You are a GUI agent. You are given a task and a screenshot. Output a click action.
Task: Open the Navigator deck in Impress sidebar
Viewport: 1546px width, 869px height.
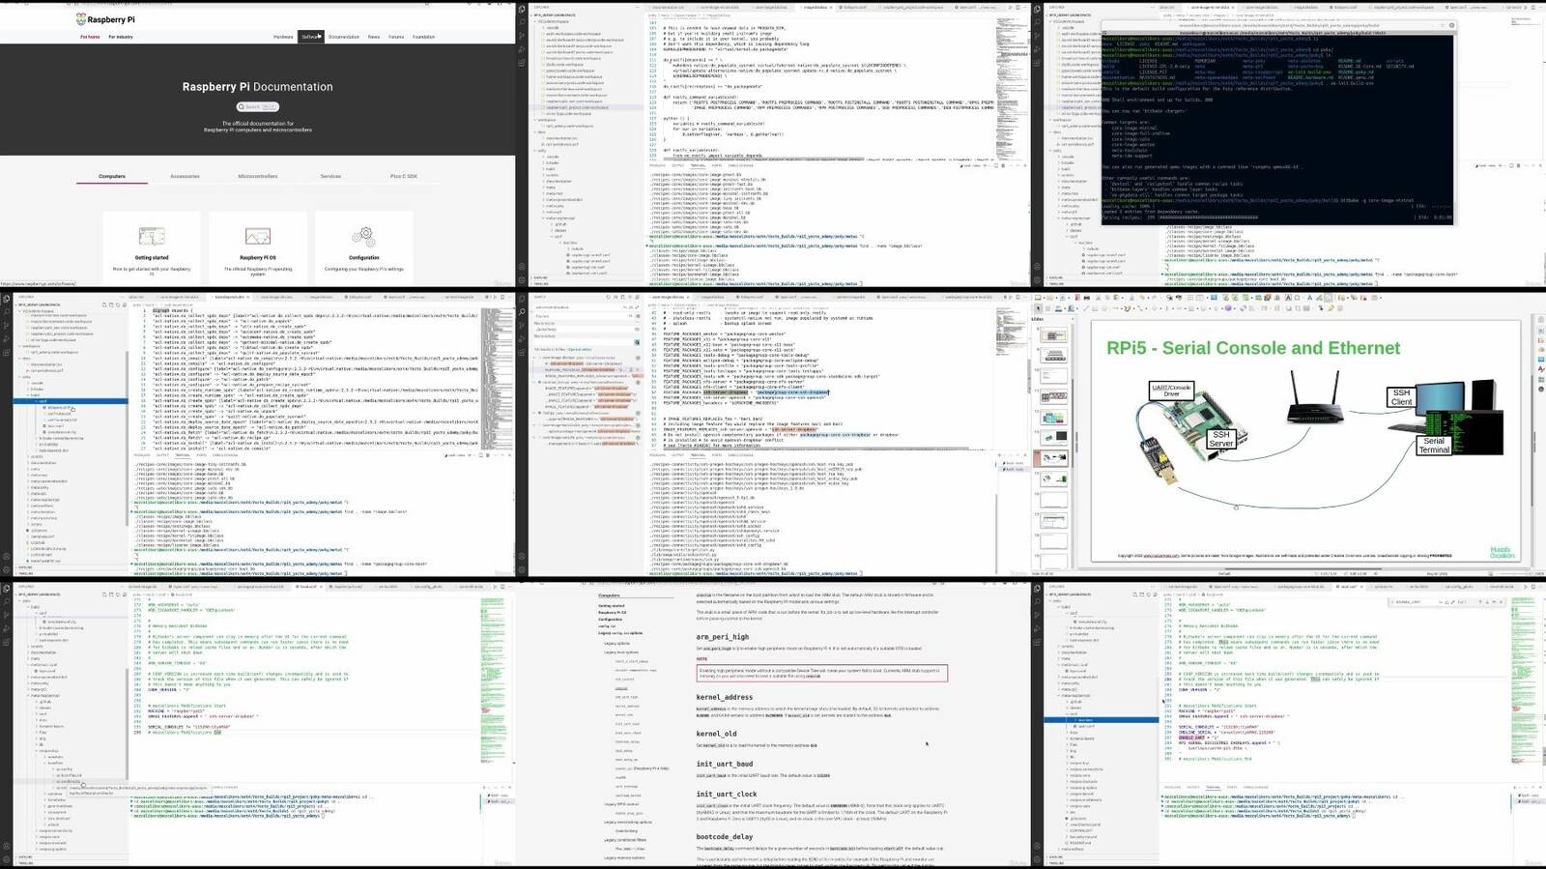tap(1541, 389)
